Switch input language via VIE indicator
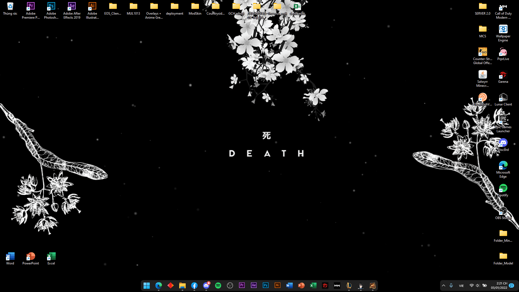The image size is (519, 292). click(461, 286)
